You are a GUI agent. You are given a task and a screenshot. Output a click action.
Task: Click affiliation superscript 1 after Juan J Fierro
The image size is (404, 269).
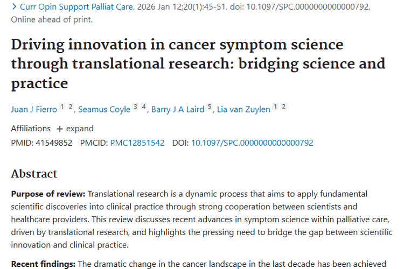(62, 107)
